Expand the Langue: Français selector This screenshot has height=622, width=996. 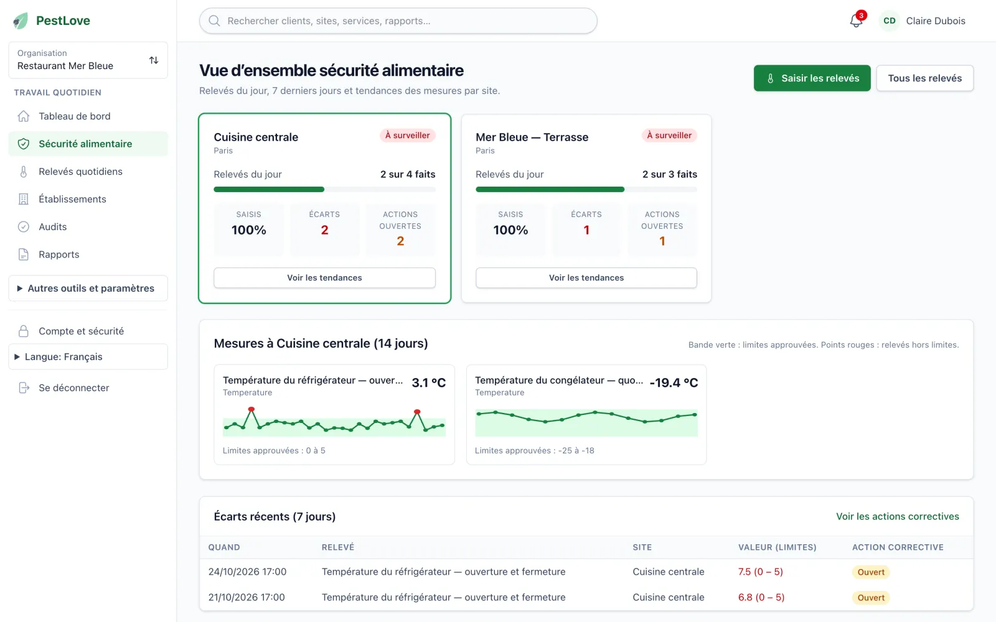pos(88,357)
